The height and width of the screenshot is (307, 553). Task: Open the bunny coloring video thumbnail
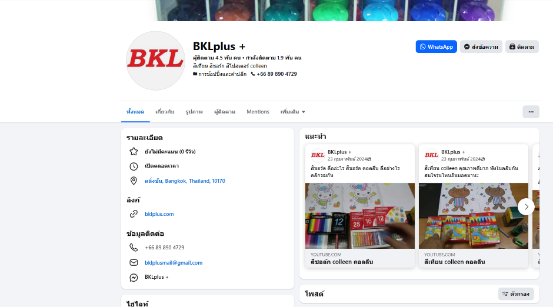click(x=359, y=216)
